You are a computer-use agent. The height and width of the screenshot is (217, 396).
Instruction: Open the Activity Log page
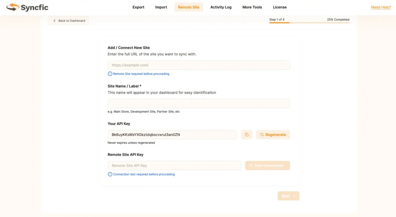tap(221, 7)
